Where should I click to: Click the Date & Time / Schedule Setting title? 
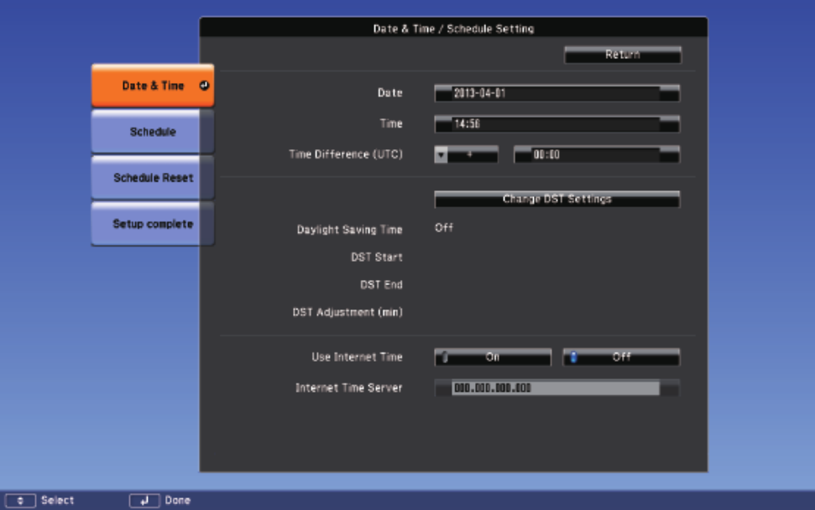(x=453, y=29)
